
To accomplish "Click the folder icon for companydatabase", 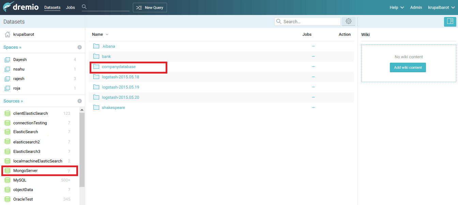I will coord(96,67).
